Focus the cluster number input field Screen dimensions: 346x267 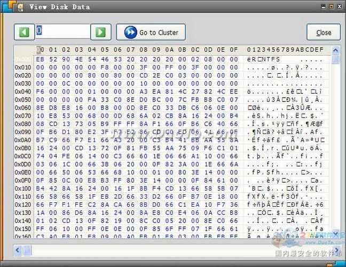point(62,31)
